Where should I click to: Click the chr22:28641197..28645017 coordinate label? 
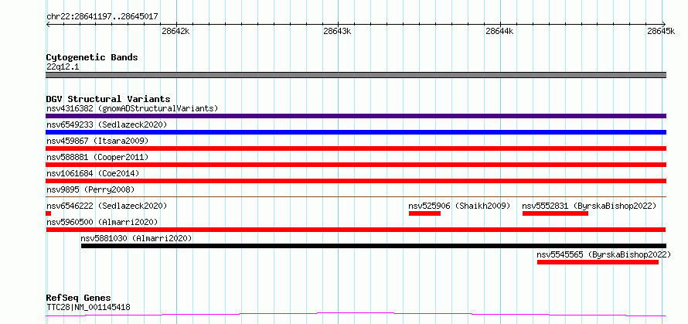(102, 17)
